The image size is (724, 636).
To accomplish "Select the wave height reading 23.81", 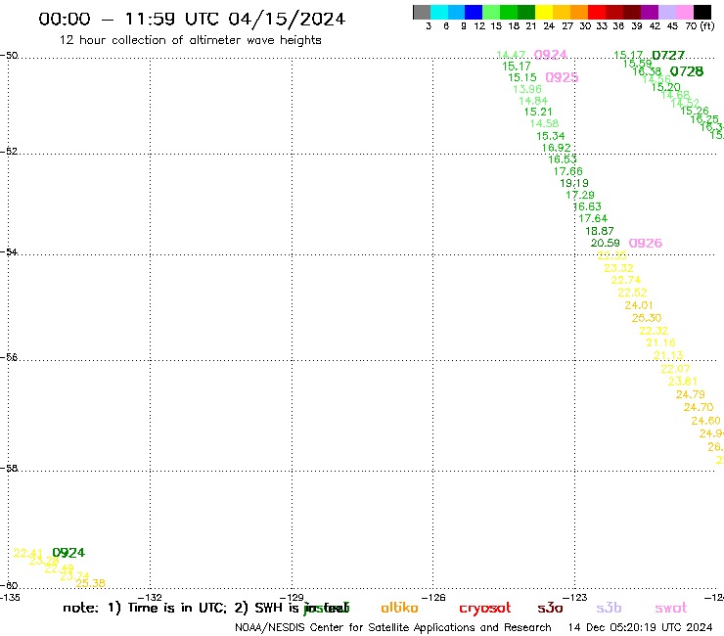I will click(683, 382).
